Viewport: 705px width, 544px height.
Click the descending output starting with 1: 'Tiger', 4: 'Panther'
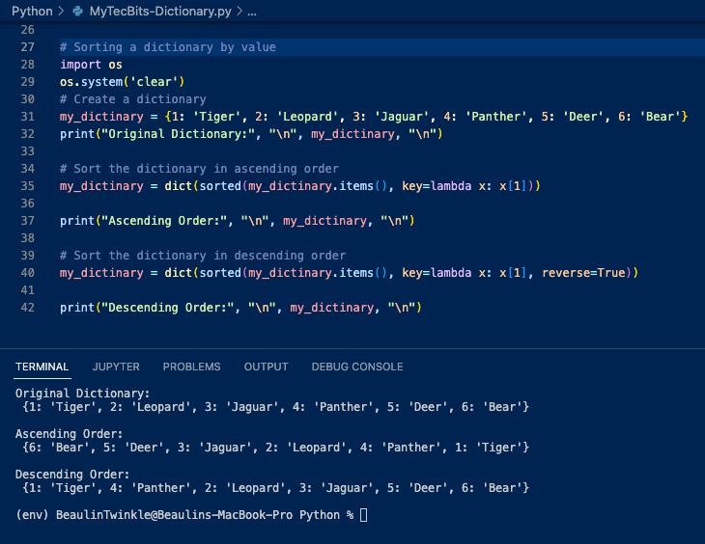coord(276,488)
